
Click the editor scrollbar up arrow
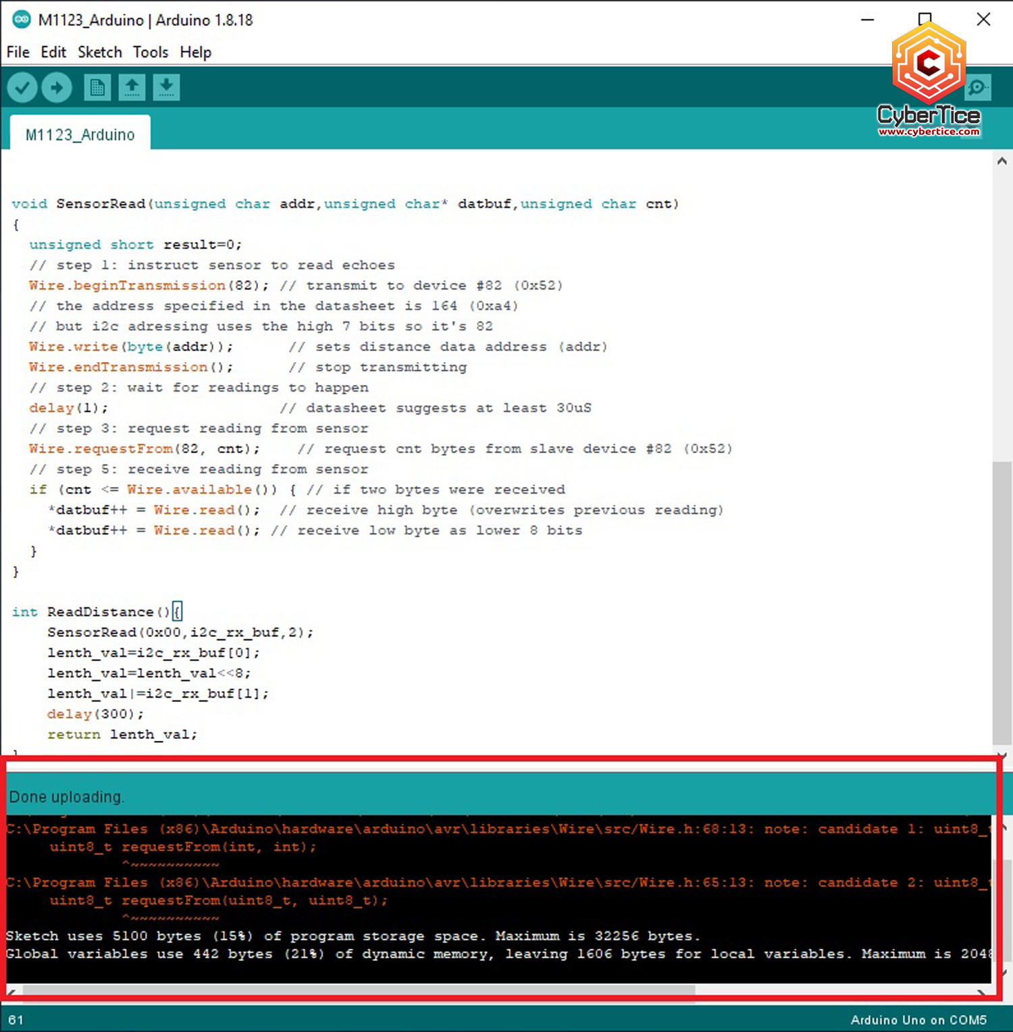(1002, 161)
